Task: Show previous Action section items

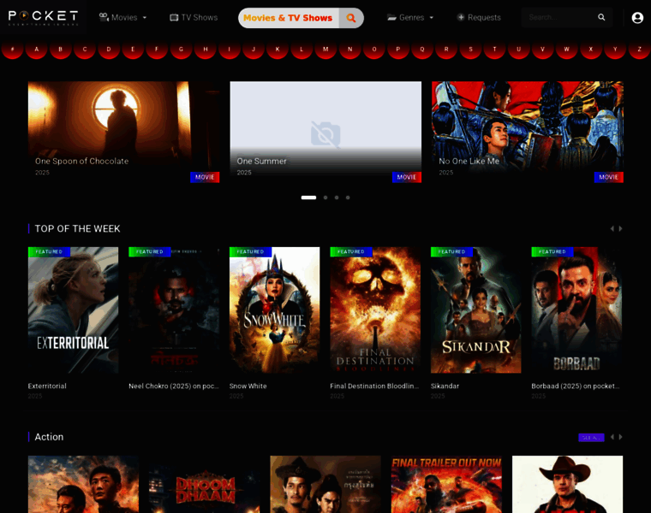Action: tap(612, 437)
